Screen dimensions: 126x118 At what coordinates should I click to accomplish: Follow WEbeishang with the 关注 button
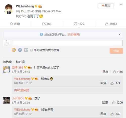click(106, 6)
